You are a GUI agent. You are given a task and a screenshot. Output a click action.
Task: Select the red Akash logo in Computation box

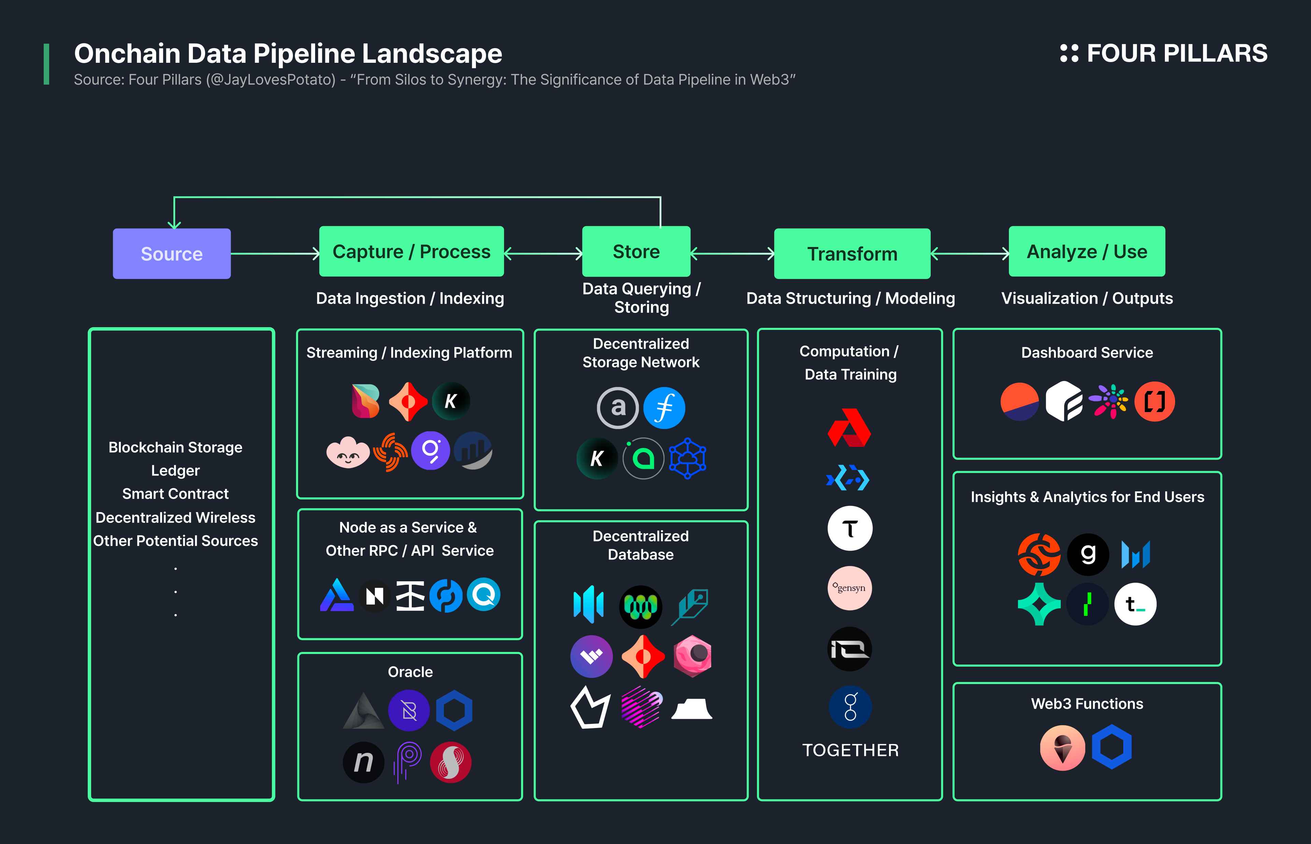[x=849, y=428]
